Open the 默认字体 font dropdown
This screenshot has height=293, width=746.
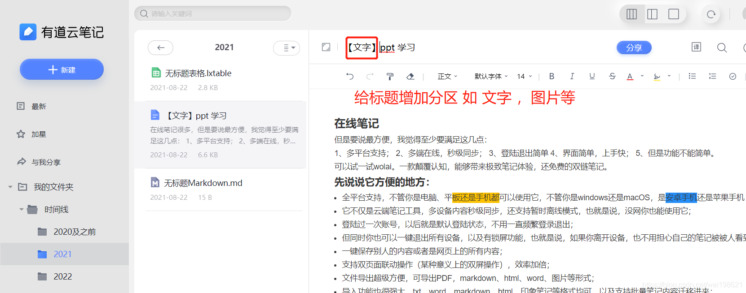click(x=491, y=76)
